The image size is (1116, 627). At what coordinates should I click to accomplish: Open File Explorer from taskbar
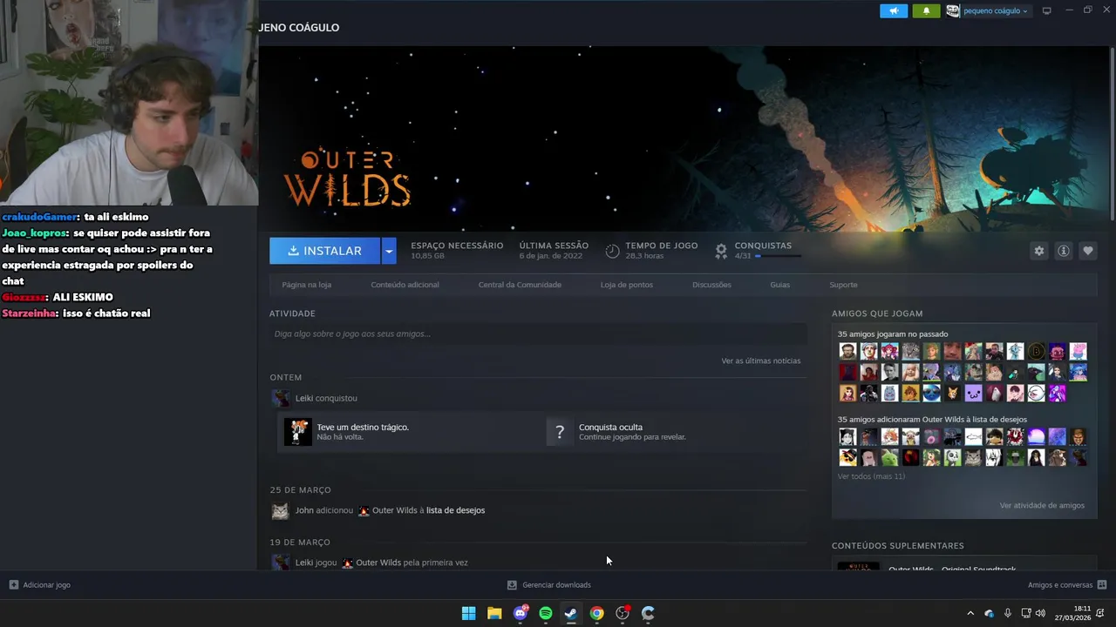point(494,613)
